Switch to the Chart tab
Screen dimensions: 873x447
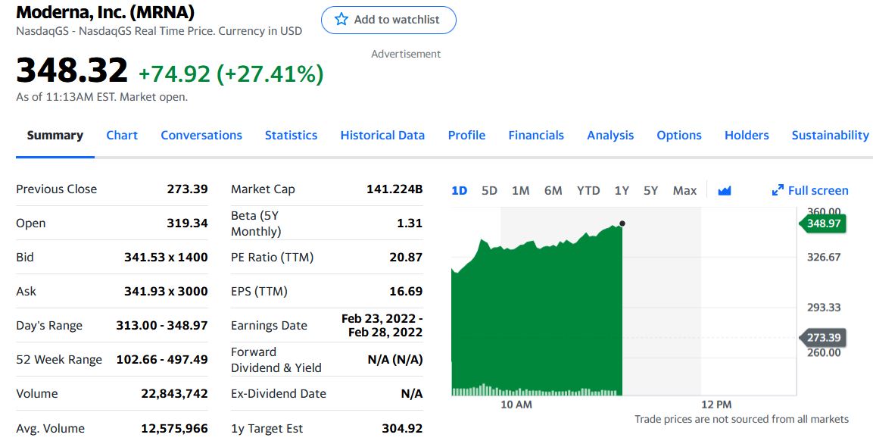[x=122, y=136]
